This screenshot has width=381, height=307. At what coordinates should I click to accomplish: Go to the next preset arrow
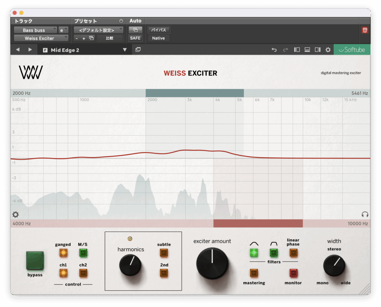pyautogui.click(x=30, y=50)
